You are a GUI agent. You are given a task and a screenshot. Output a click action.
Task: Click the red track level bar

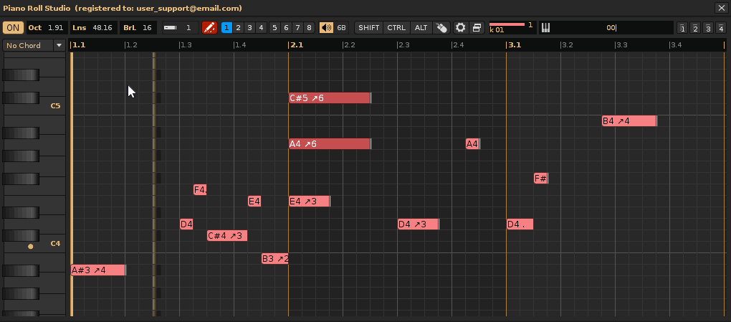[x=507, y=24]
